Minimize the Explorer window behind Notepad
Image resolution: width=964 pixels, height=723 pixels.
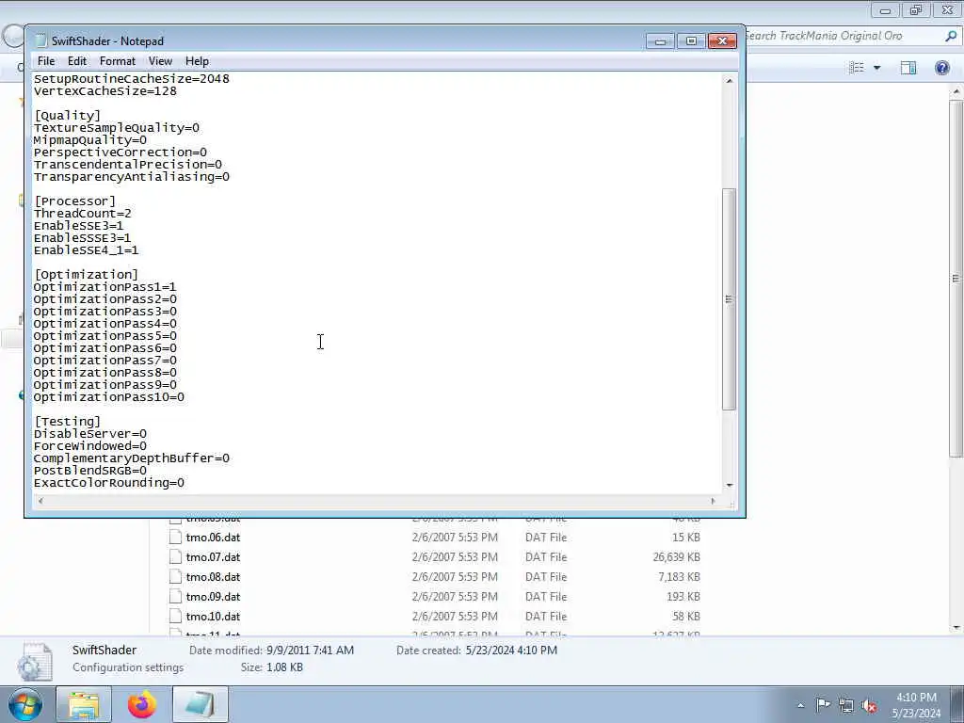pyautogui.click(x=885, y=10)
